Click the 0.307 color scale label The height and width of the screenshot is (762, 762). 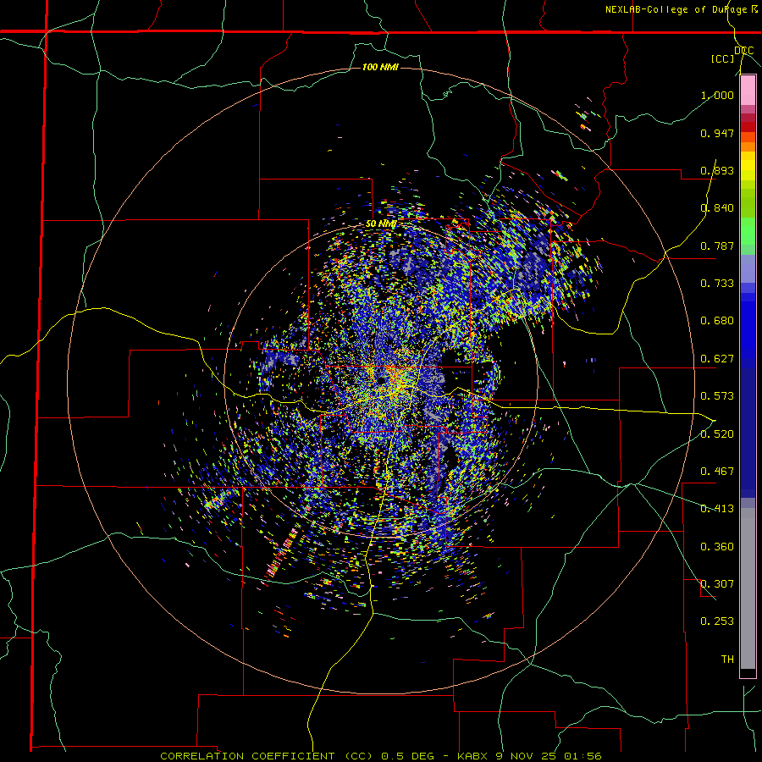[x=717, y=584]
